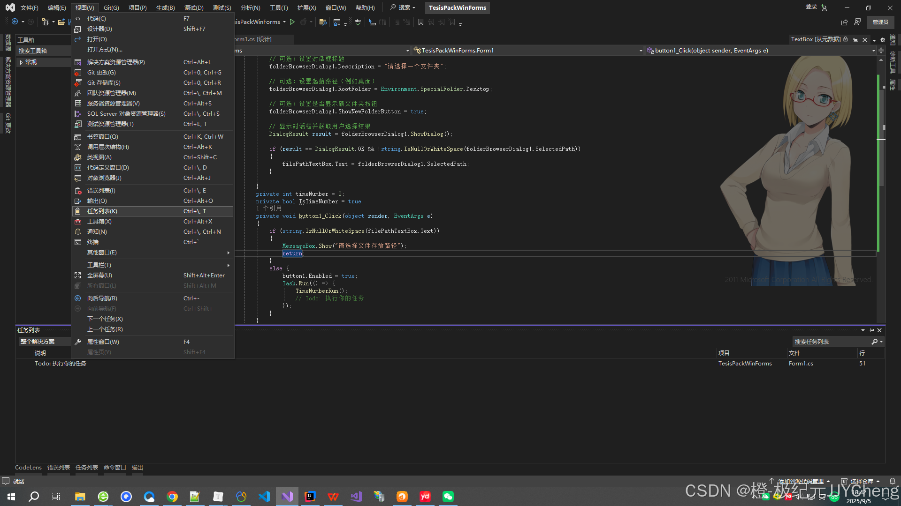901x506 pixels.
Task: Click the green Start debugging play icon
Action: [292, 22]
